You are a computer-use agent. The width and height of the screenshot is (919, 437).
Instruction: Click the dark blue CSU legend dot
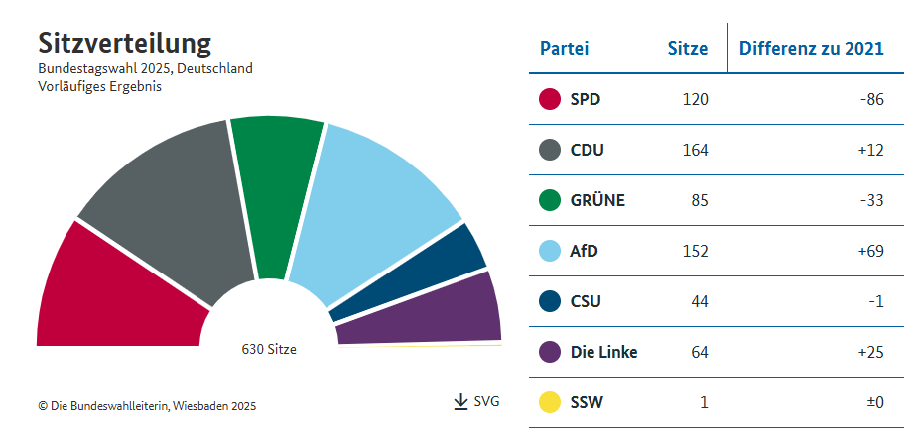[x=551, y=301]
